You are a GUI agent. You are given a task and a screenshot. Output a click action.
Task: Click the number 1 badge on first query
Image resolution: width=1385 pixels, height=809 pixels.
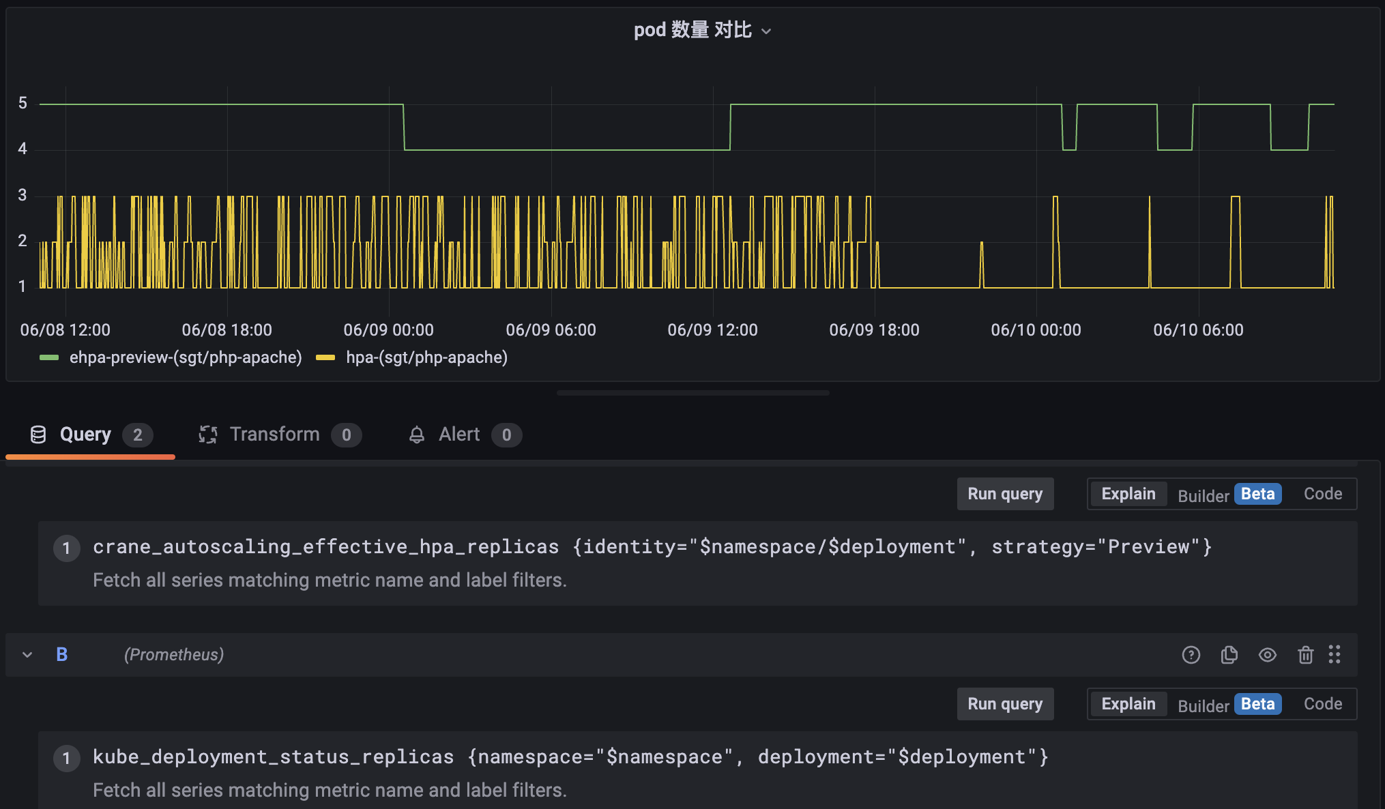click(67, 548)
